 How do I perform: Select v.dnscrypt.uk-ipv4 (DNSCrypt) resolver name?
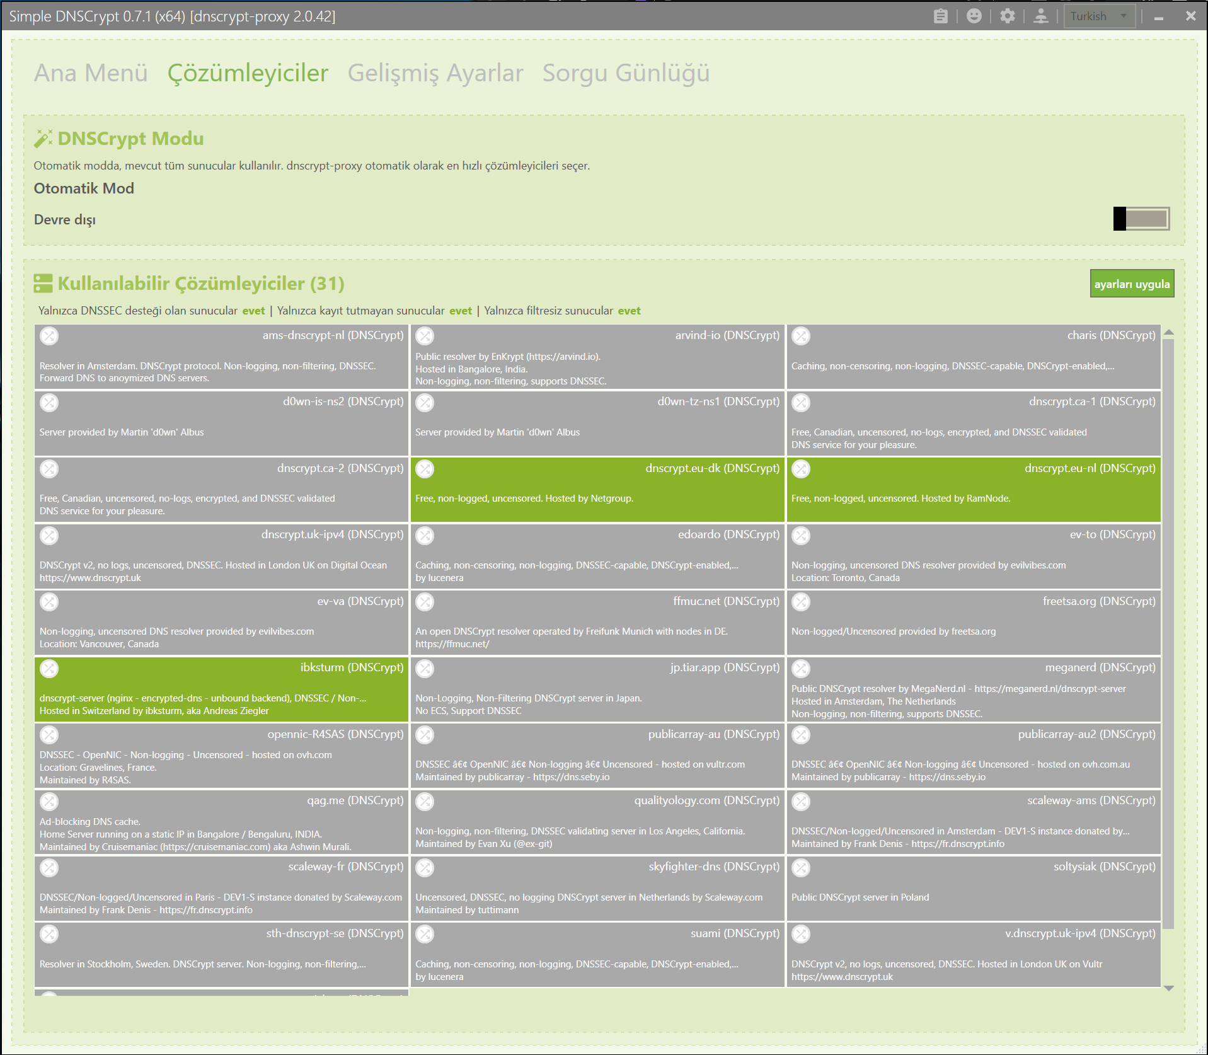pyautogui.click(x=1080, y=933)
